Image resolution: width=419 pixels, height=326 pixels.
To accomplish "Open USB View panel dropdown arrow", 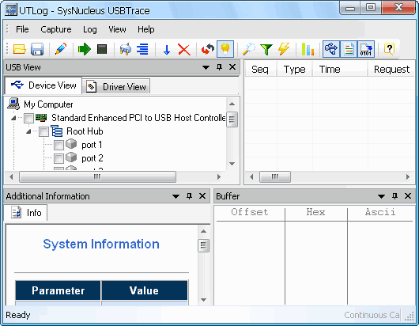I will (206, 67).
